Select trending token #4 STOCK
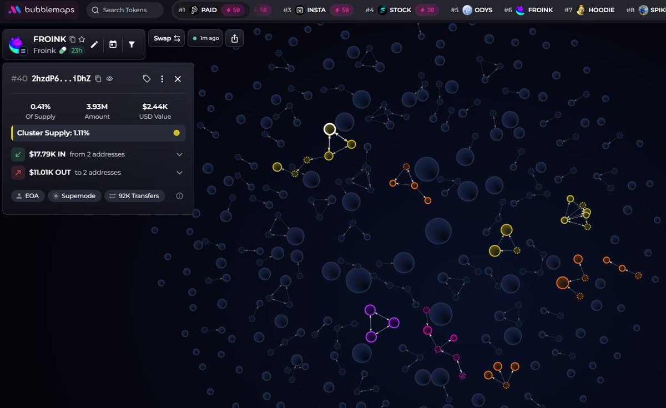Viewport: 666px width, 408px height. [402, 10]
